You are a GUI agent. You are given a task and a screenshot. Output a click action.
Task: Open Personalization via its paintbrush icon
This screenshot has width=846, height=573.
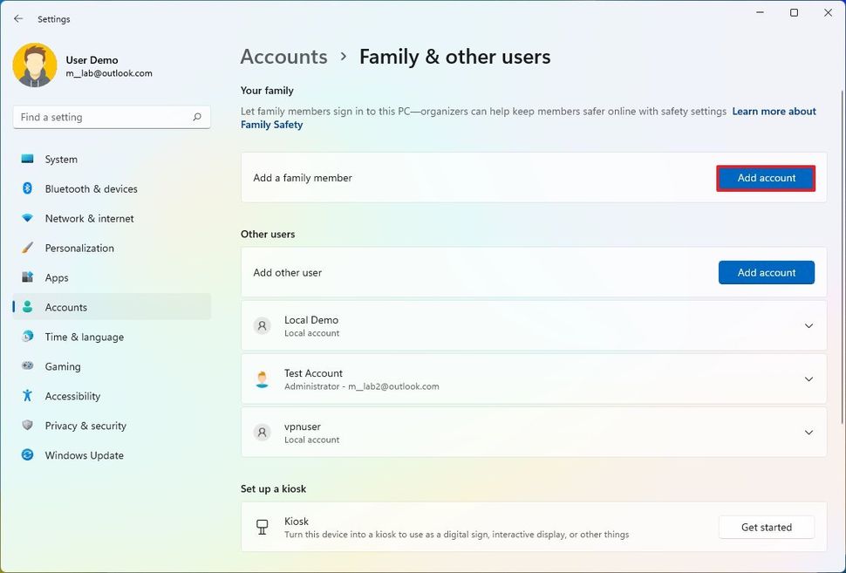[28, 249]
